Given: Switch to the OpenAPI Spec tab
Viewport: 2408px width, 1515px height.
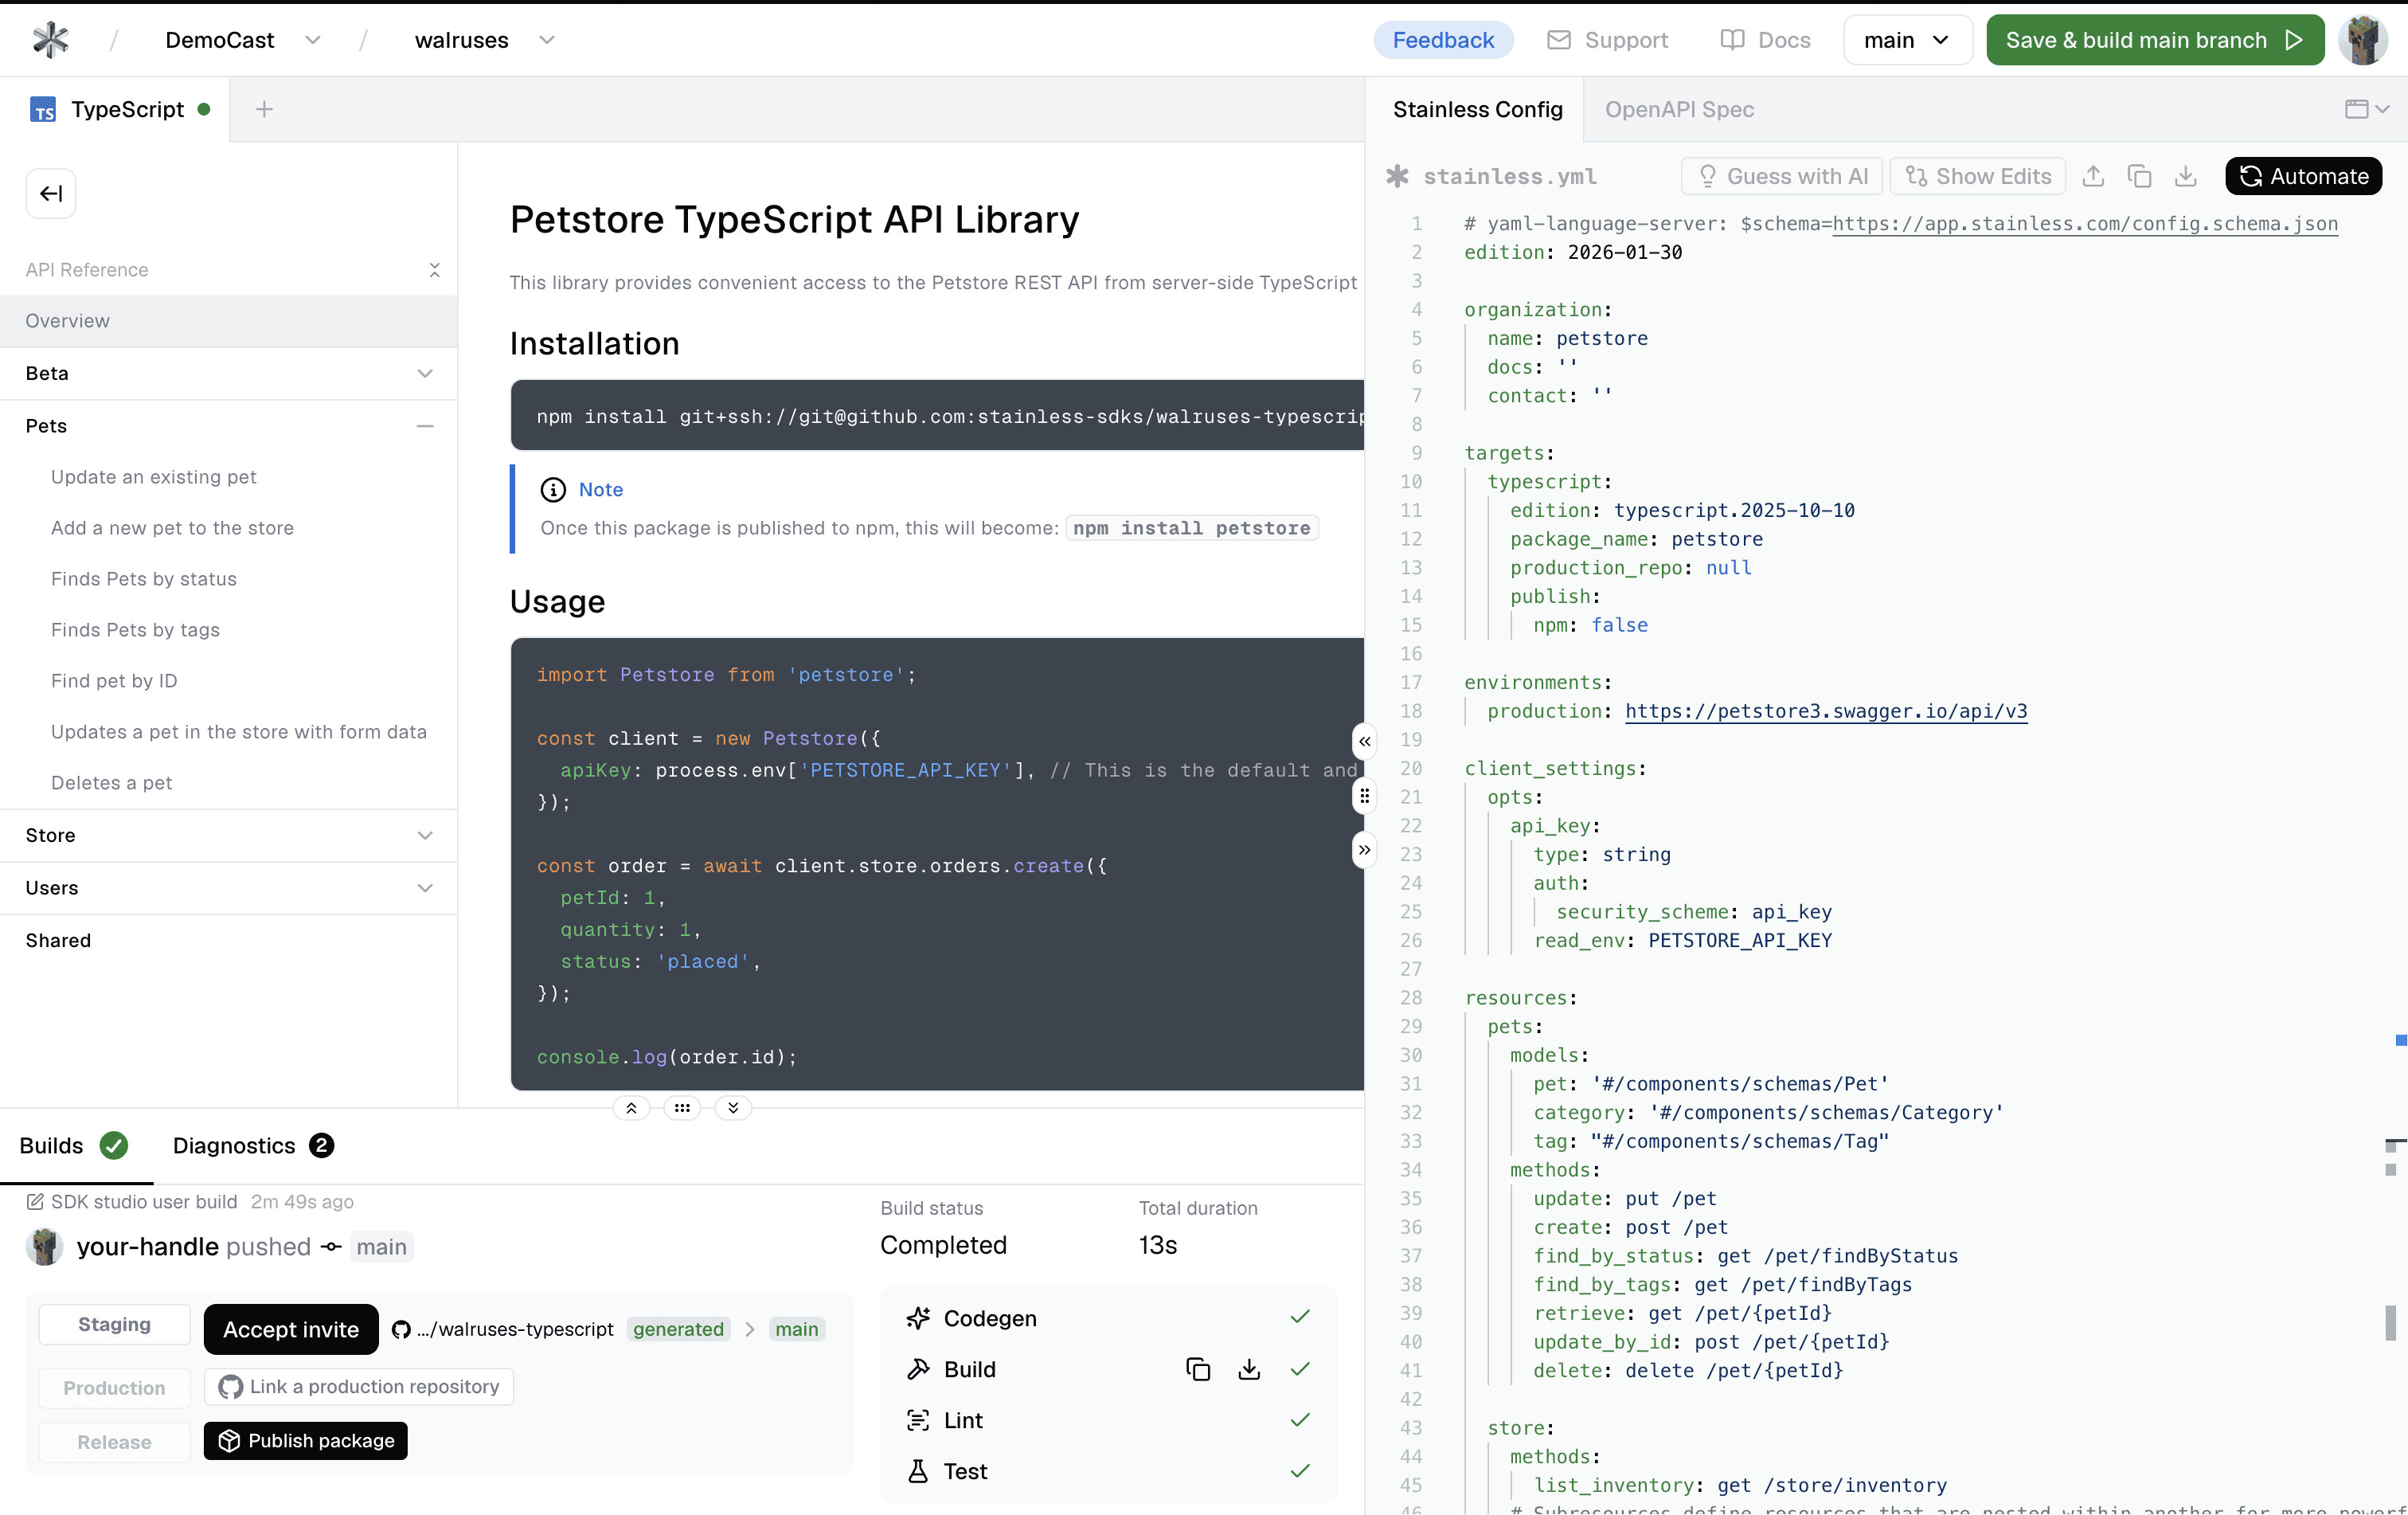Looking at the screenshot, I should [1679, 109].
